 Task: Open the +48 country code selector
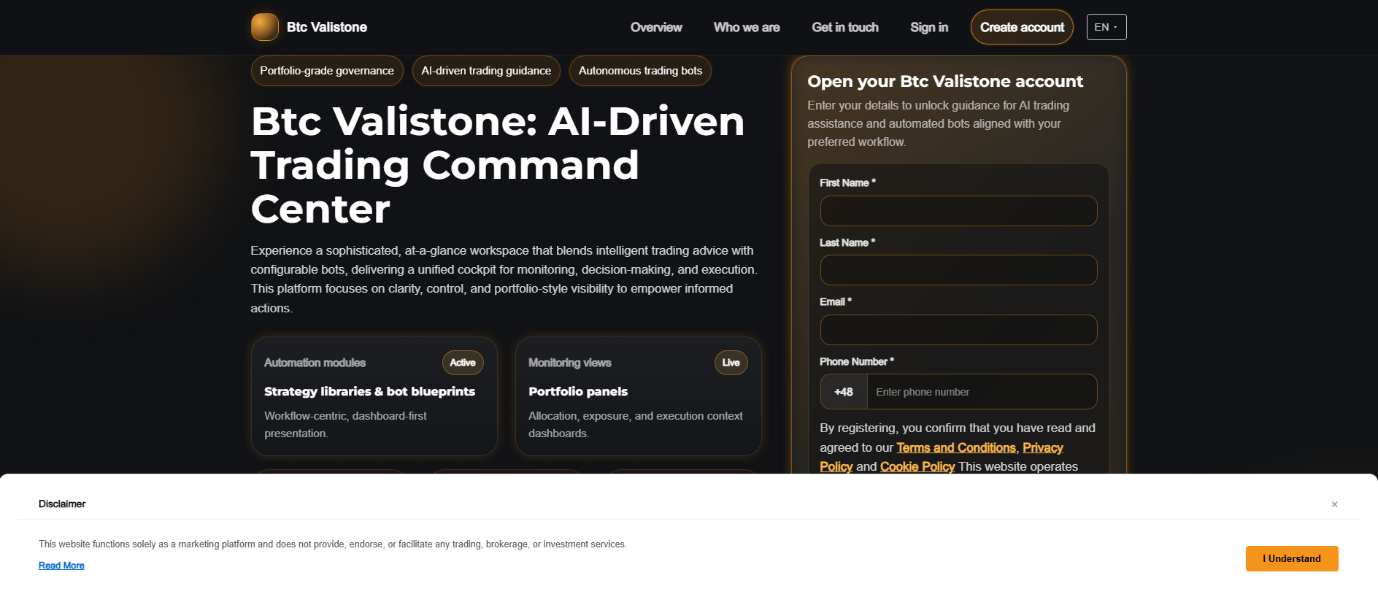tap(844, 392)
